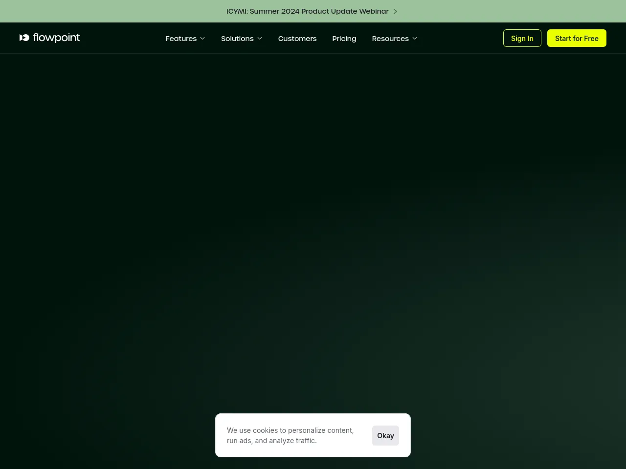Navigate to Pricing
626x469 pixels.
click(x=344, y=39)
